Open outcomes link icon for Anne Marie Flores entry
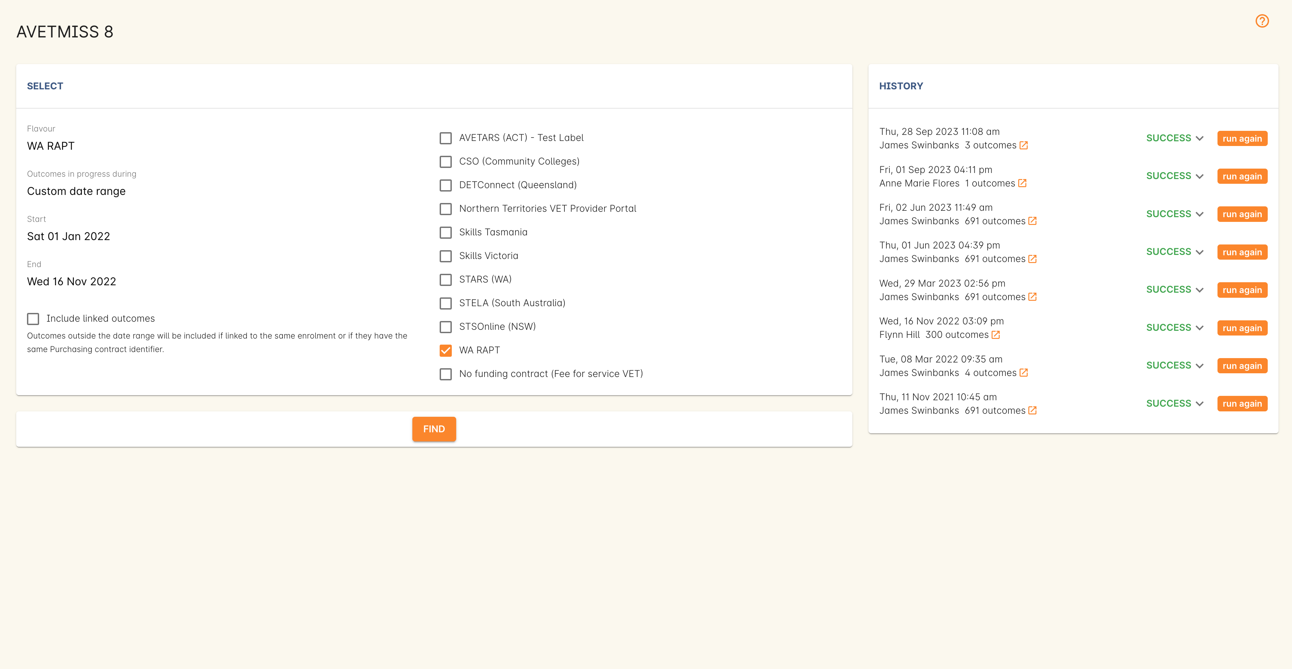Image resolution: width=1292 pixels, height=669 pixels. point(1022,183)
